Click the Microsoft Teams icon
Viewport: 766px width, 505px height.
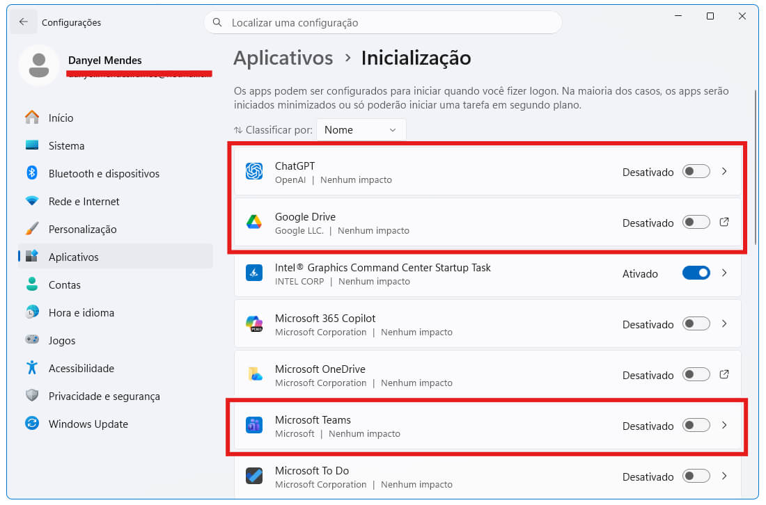tap(254, 425)
